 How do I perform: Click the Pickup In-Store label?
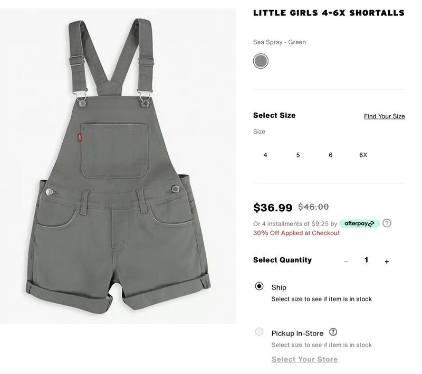[298, 333]
